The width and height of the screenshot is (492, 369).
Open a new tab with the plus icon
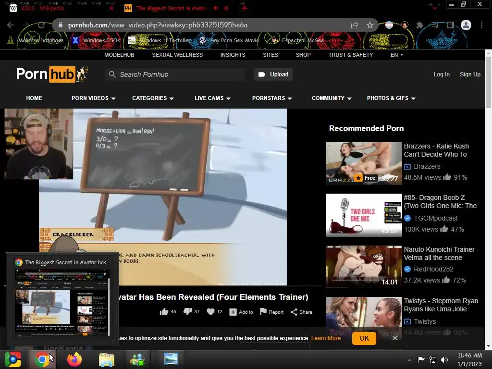[244, 8]
